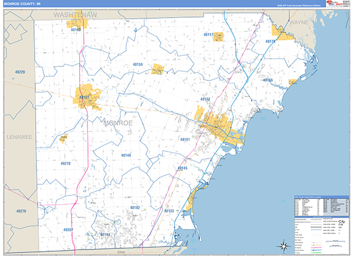Screen dimensions: 352x256
Task: Select ZIP code label 49270
Action: [x=65, y=163]
